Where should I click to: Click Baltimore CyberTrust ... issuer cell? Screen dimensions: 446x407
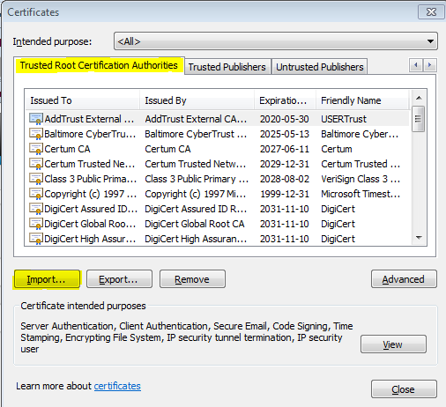tap(196, 134)
